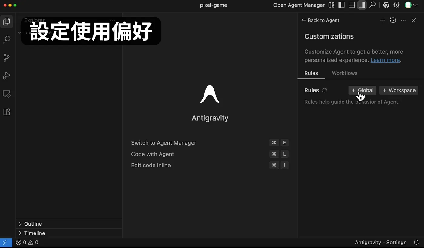424x248 pixels.
Task: Toggle the bottom panel visibility
Action: click(352, 5)
